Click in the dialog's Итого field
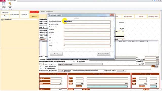162x91 pixels. click(87, 46)
